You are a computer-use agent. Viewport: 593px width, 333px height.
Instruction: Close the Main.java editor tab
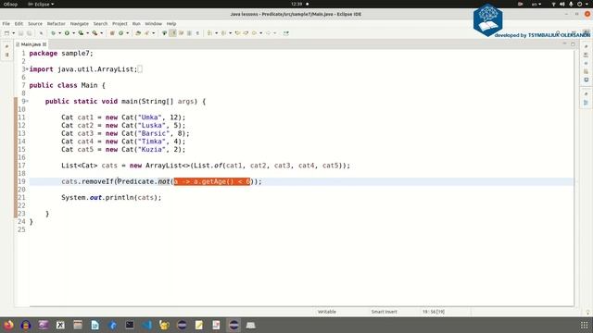coord(44,44)
